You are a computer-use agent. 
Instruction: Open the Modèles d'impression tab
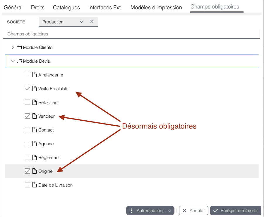[x=156, y=7]
